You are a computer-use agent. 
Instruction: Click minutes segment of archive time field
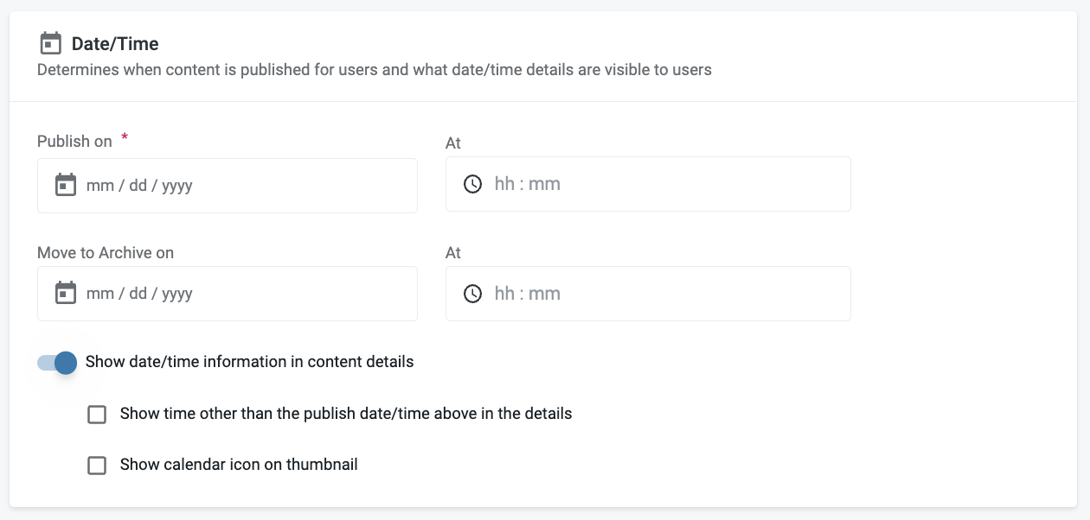pyautogui.click(x=545, y=294)
